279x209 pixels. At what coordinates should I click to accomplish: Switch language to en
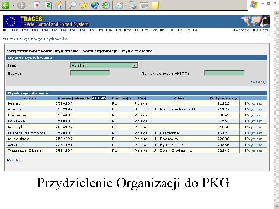point(15,30)
